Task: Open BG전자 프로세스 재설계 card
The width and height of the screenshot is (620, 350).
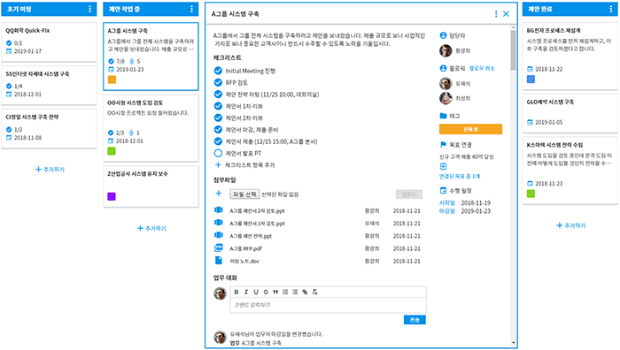Action: tap(570, 56)
